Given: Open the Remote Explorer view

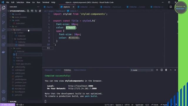Looking at the screenshot, I should pos(4,37).
